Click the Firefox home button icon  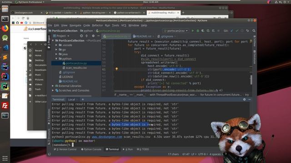click(x=28, y=18)
